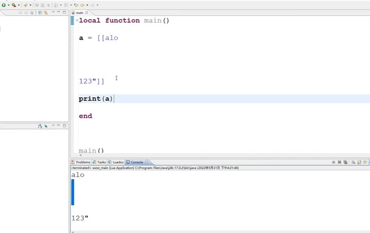
Task: Click Last Edit Location arrow in toolbar
Action: point(76,5)
